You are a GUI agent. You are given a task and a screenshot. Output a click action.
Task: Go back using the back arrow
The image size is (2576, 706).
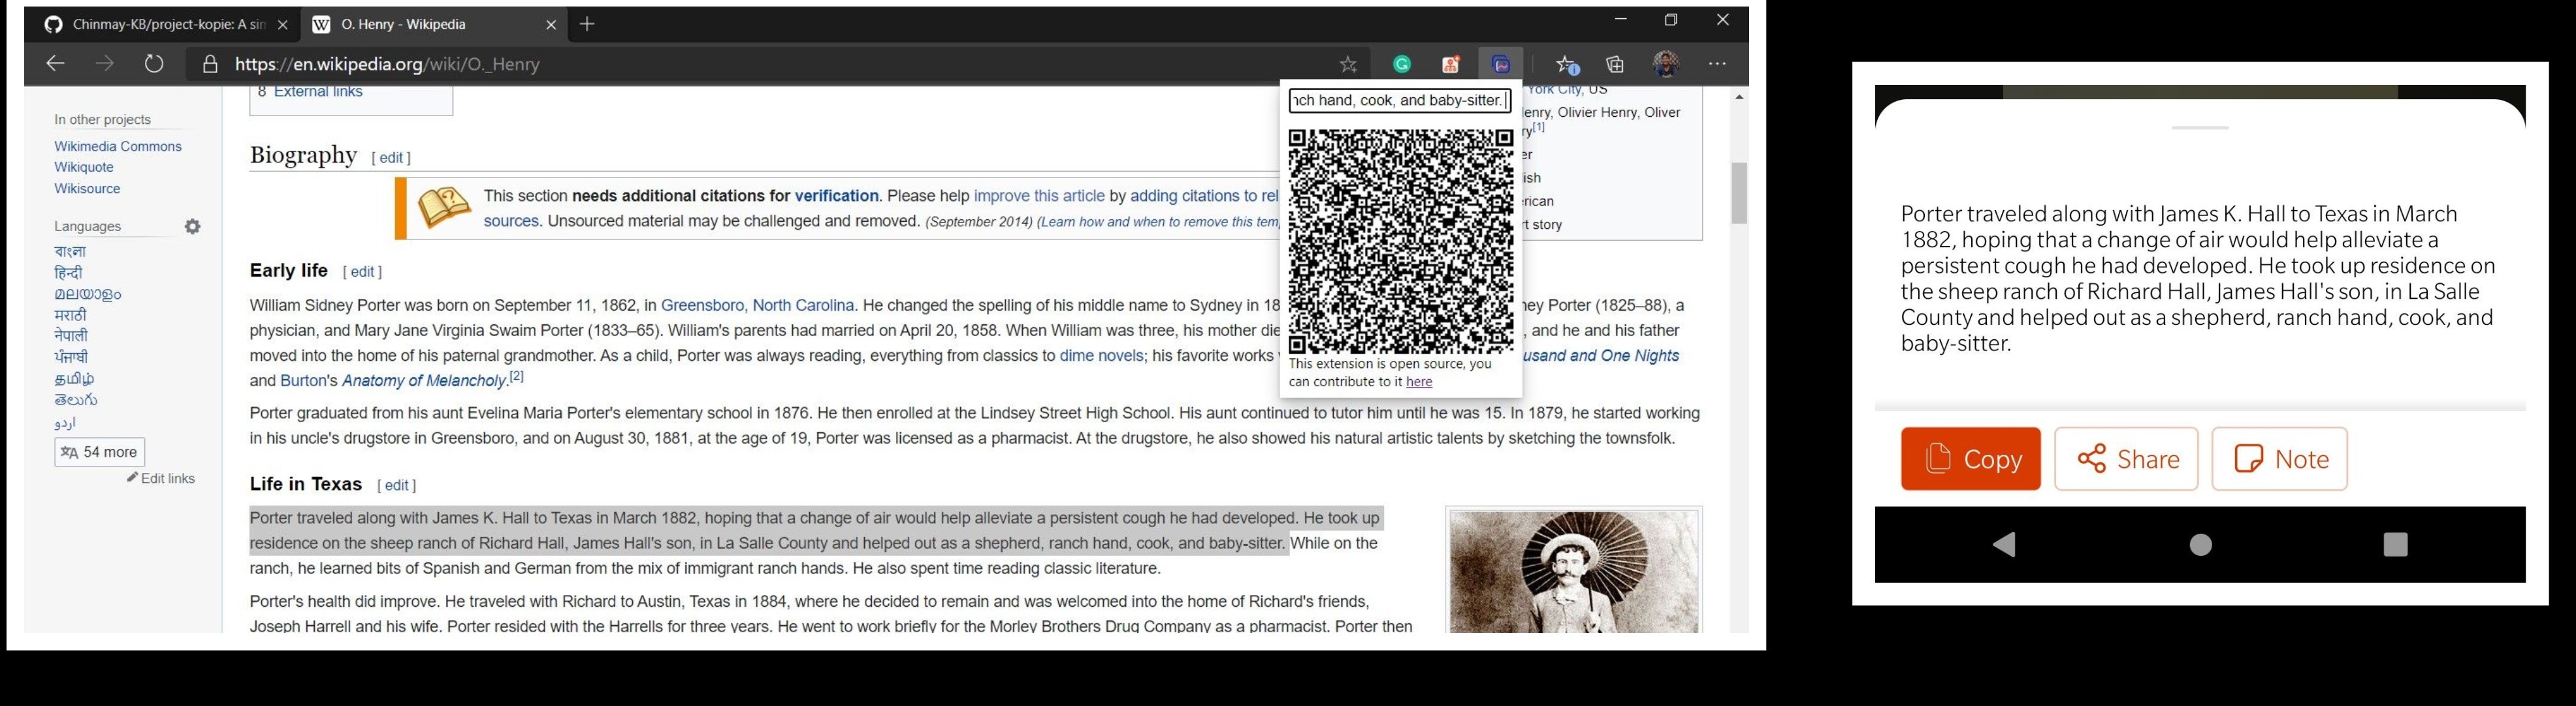(55, 64)
